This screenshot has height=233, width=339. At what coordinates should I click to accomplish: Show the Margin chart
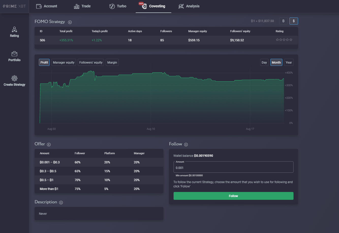[112, 62]
